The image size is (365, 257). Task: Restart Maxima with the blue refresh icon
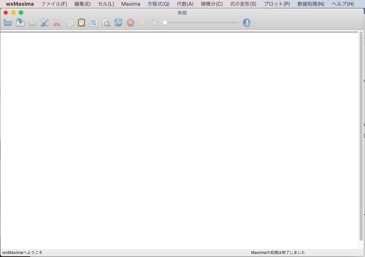coord(118,22)
